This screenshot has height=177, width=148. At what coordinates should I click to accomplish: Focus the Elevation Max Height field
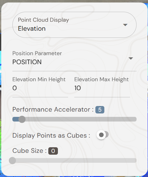point(102,88)
